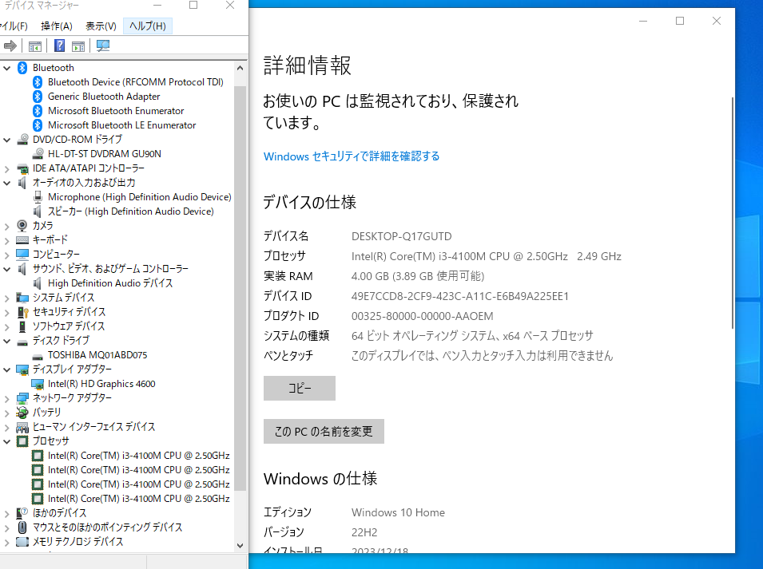Click the デバイス ID value 49E7CCD8-2CF9-423C-A11C-E6B49A225EE1
The image size is (763, 569).
tap(460, 296)
